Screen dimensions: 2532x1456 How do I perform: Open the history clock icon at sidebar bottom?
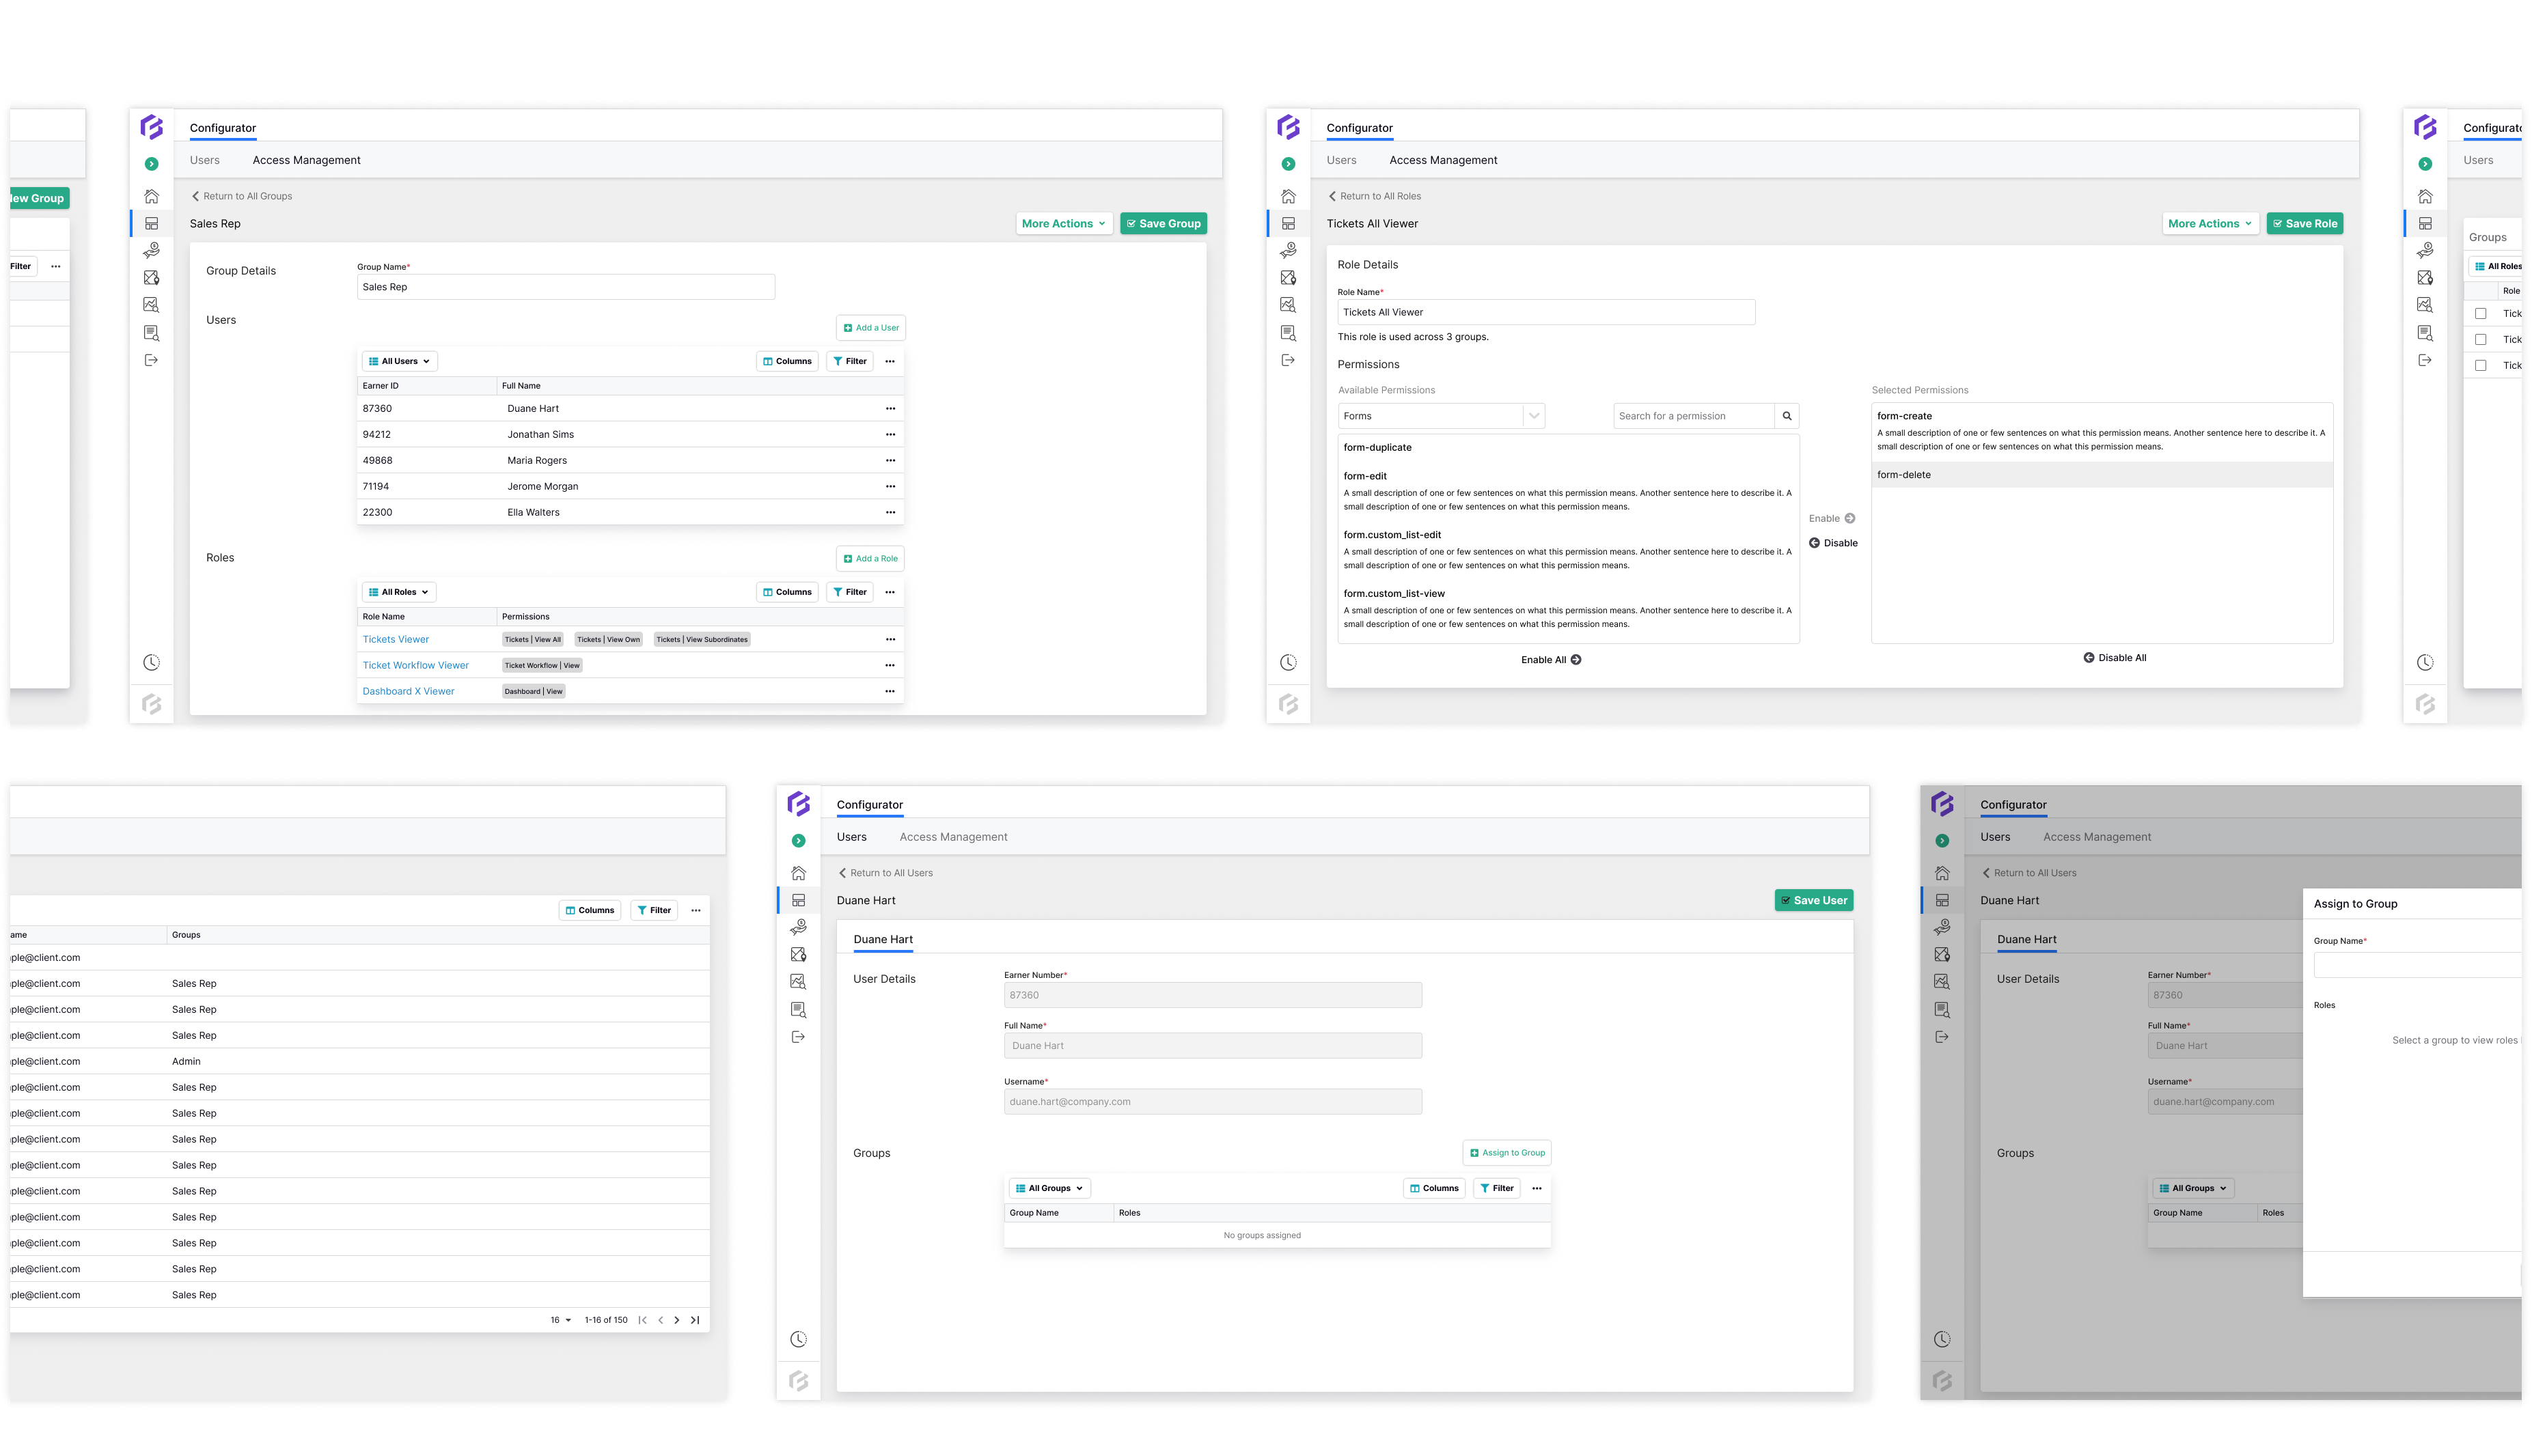click(151, 661)
